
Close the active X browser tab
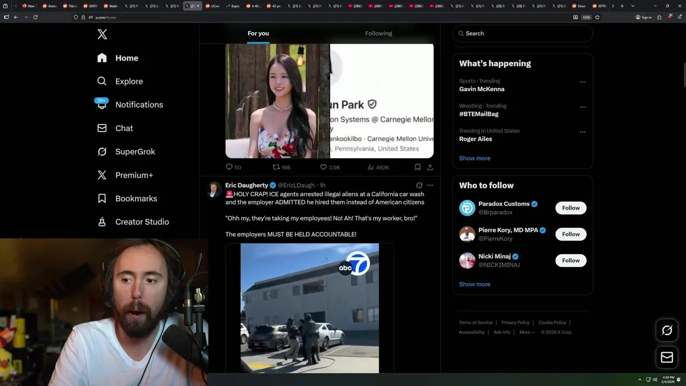[198, 6]
